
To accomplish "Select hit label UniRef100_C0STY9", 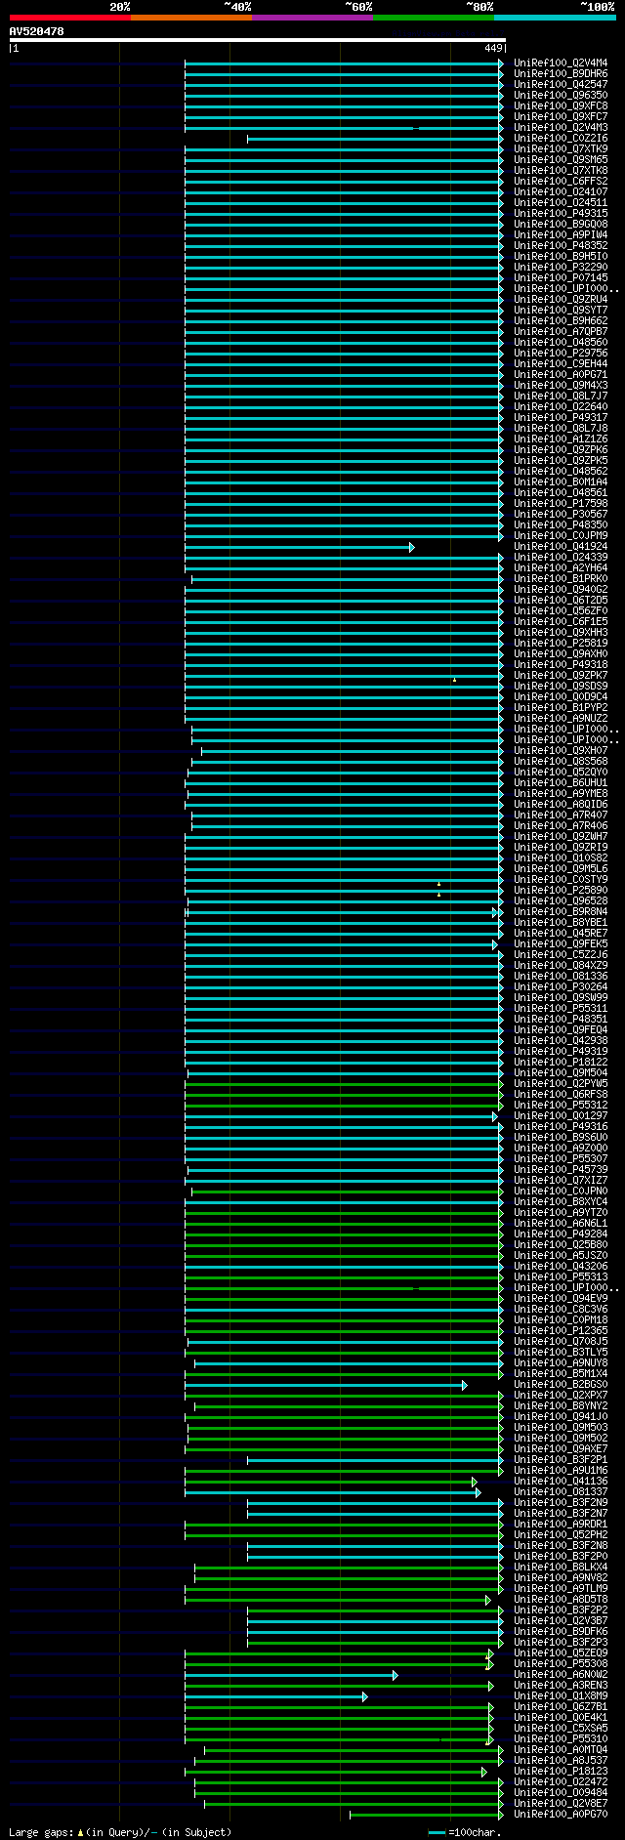I will (561, 880).
